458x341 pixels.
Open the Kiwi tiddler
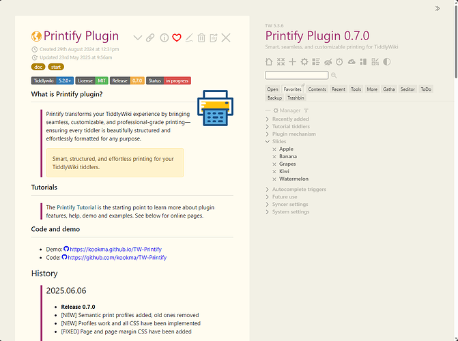284,171
